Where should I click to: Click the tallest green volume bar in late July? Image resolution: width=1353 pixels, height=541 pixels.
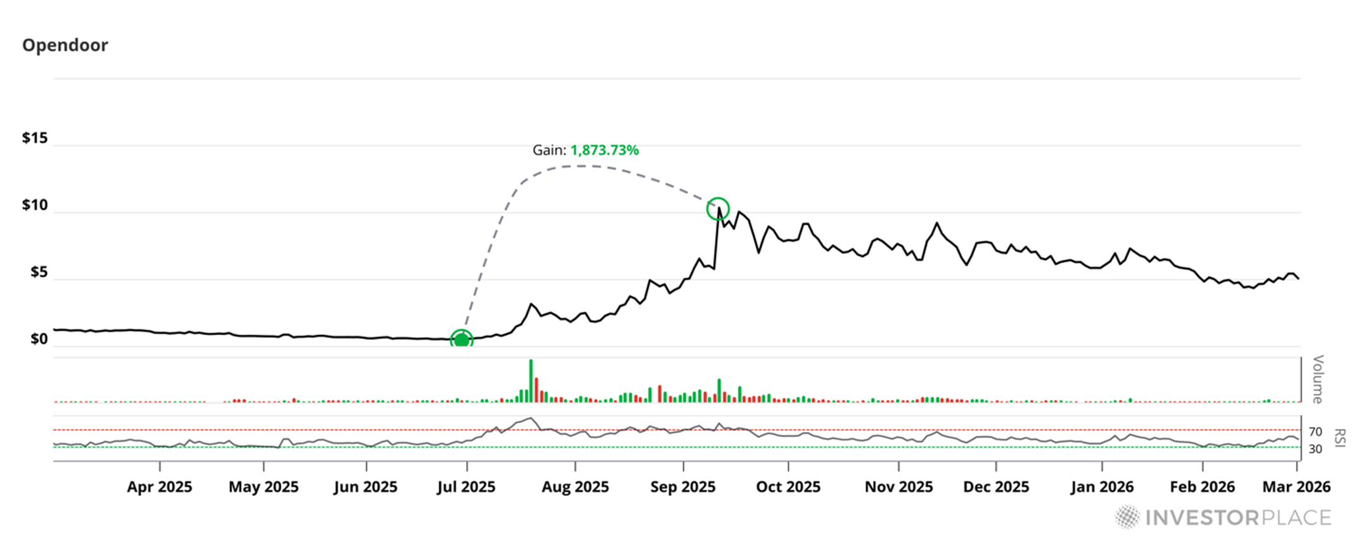pos(531,381)
